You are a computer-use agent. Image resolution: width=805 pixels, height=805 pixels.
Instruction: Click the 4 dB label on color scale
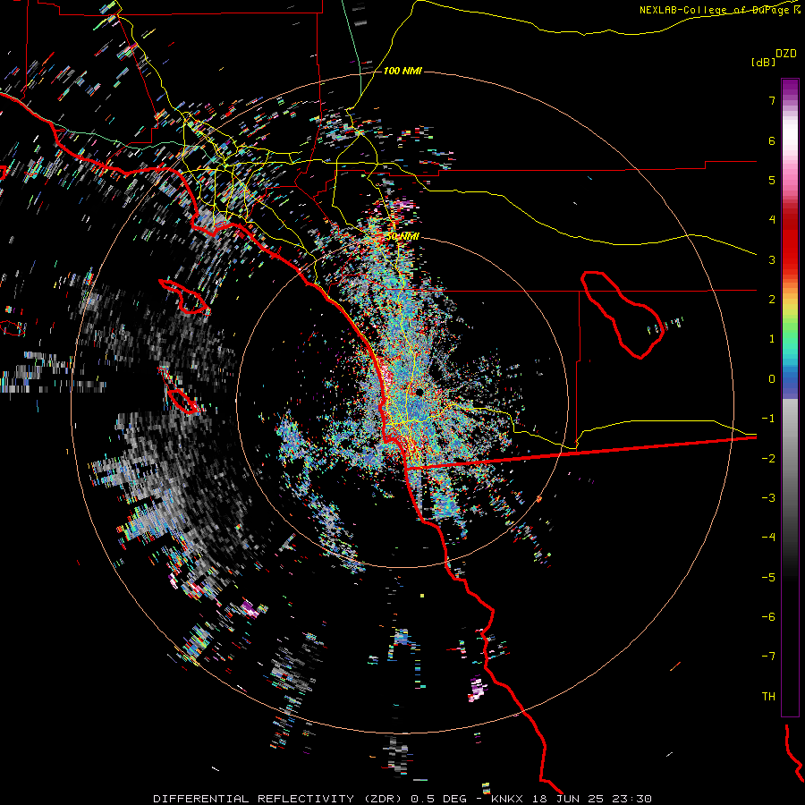772,220
